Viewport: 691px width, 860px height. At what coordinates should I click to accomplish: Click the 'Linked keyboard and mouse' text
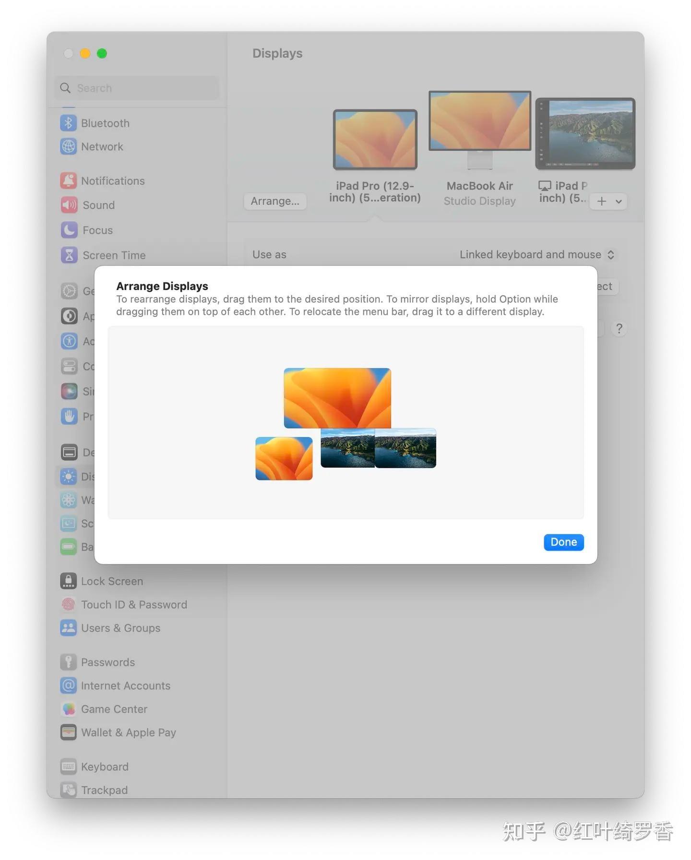click(x=530, y=254)
